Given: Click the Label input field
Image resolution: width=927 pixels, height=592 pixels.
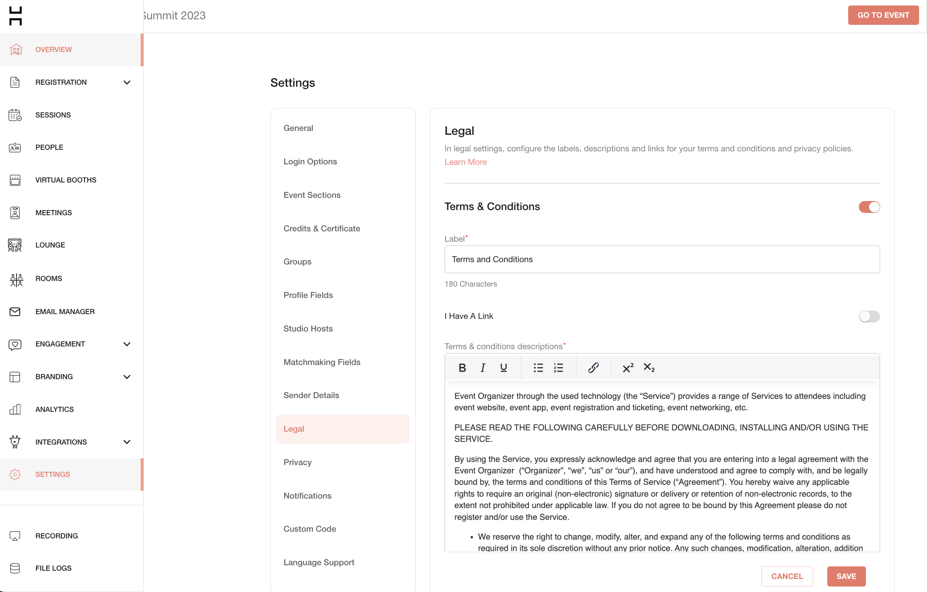Looking at the screenshot, I should (662, 259).
